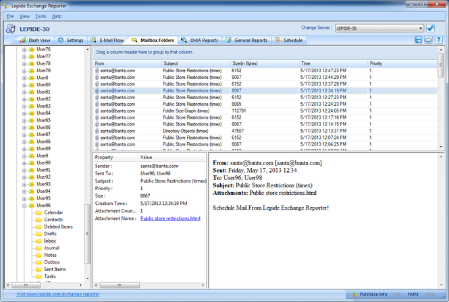Click the property panel horizontal scrollbar thumb
This screenshot has width=449, height=302.
point(120,285)
